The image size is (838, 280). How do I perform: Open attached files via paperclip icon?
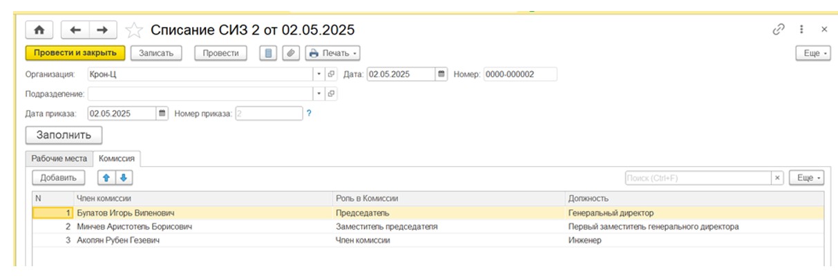[x=291, y=53]
